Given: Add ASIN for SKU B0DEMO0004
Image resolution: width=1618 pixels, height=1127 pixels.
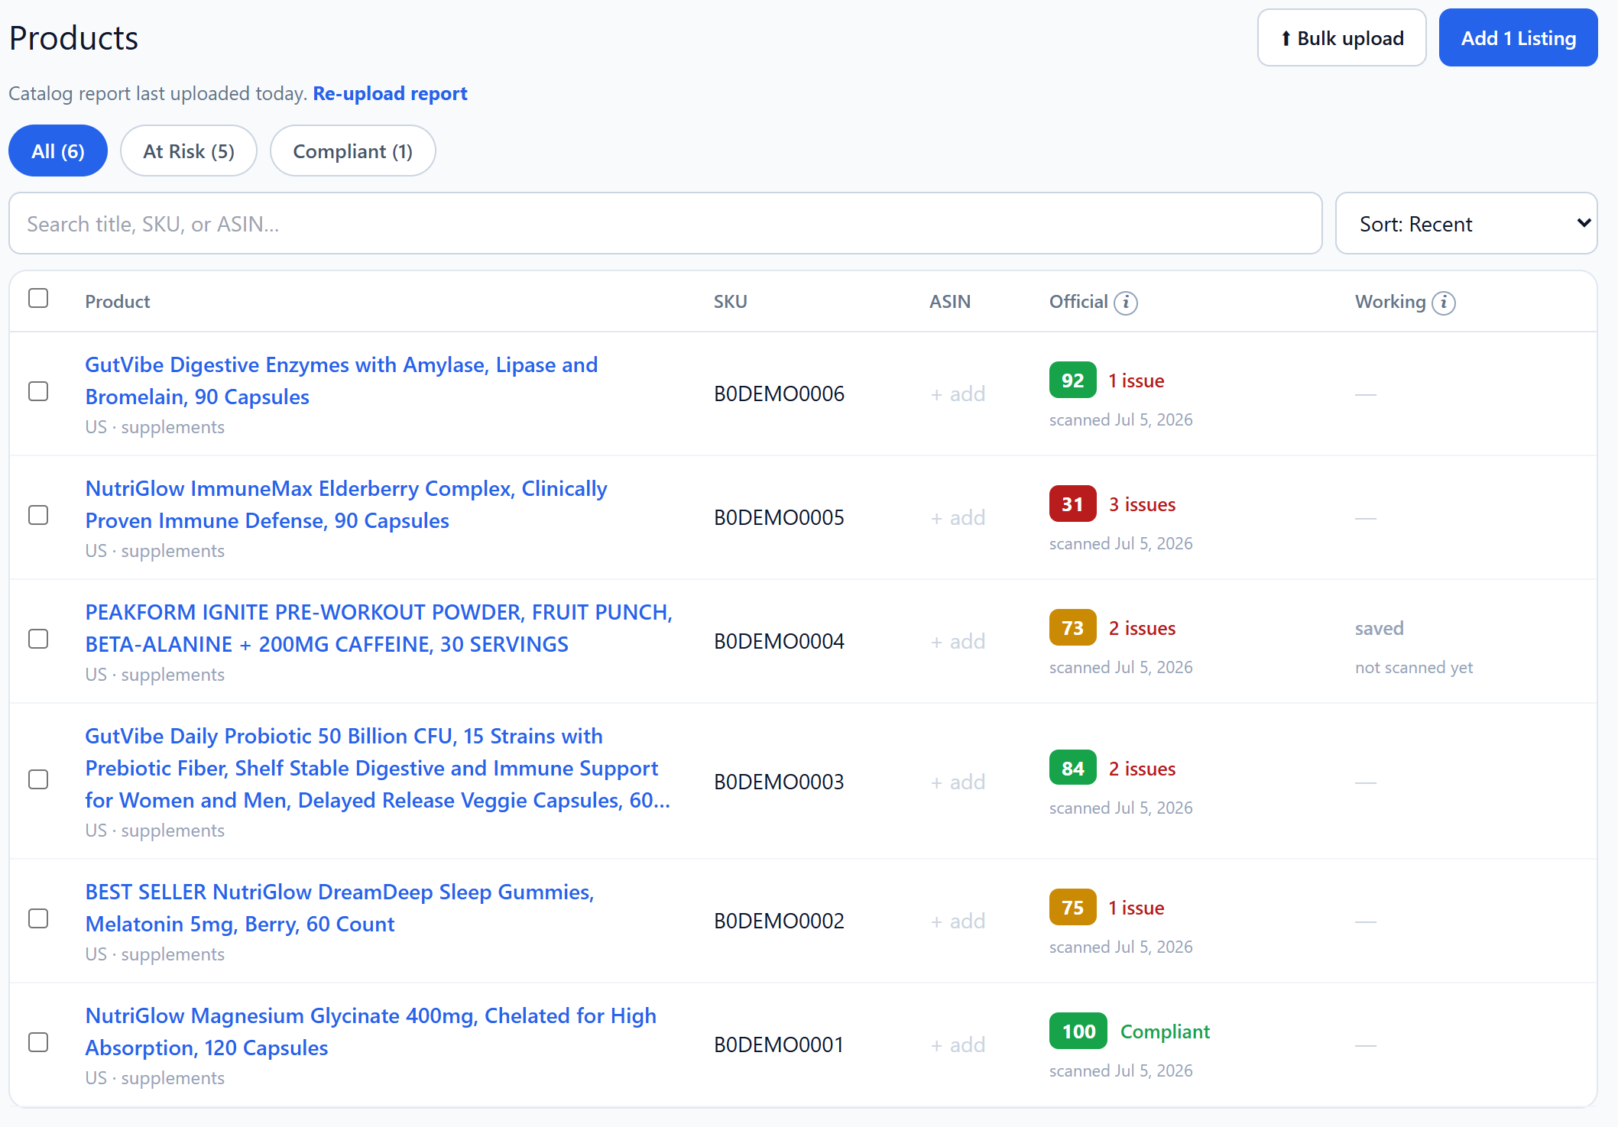Looking at the screenshot, I should 958,642.
